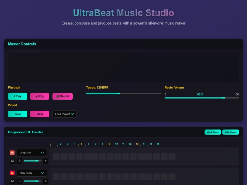Click beat marker 16 in the ruler

(x=158, y=144)
